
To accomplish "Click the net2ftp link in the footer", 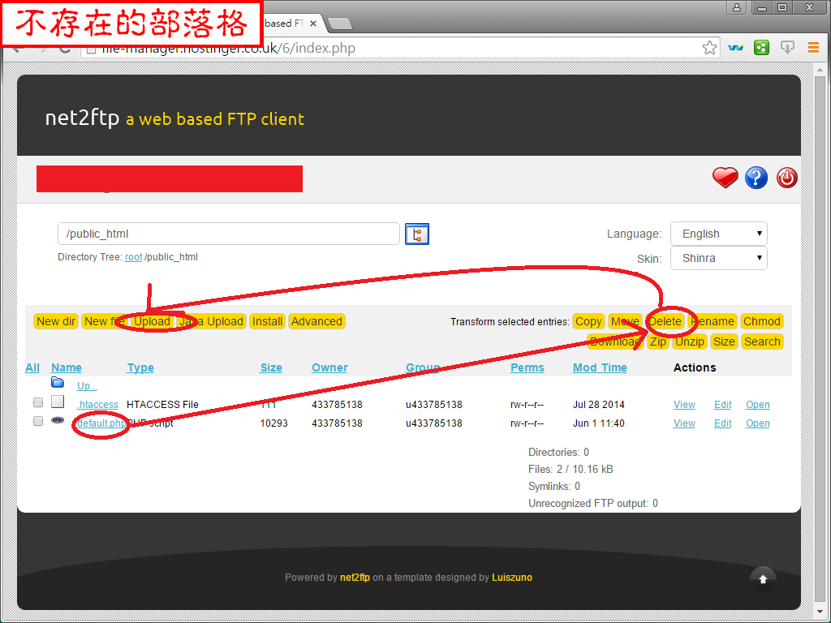I will pyautogui.click(x=355, y=578).
